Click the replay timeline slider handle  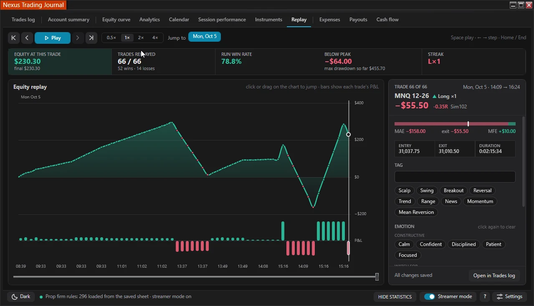(x=377, y=277)
